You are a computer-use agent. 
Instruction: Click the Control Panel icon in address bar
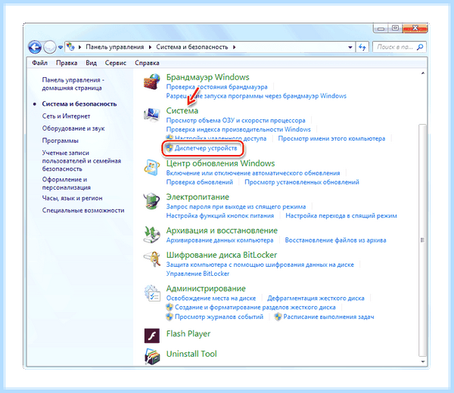point(70,47)
